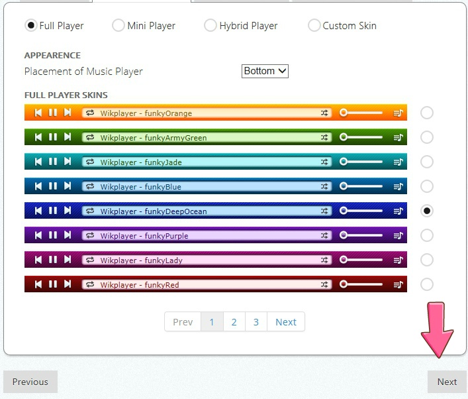Go to skins page 3

[x=256, y=321]
